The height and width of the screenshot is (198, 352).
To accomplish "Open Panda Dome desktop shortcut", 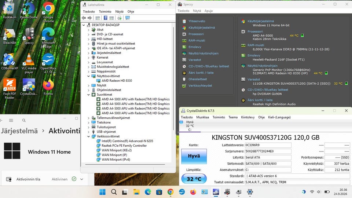I will pos(29,10).
